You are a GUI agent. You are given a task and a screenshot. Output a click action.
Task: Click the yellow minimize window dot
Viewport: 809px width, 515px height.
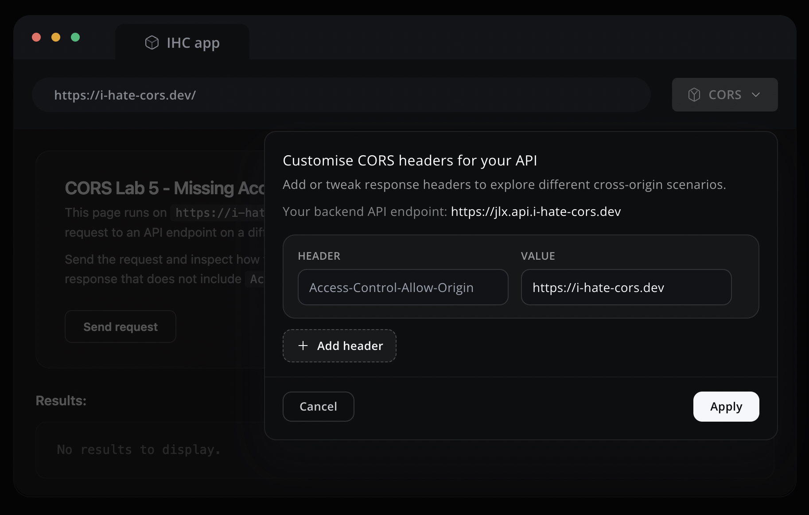[x=56, y=37]
